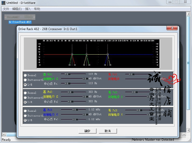
Task: Click the 高 Fc2 slope slider
Action: 85,97
